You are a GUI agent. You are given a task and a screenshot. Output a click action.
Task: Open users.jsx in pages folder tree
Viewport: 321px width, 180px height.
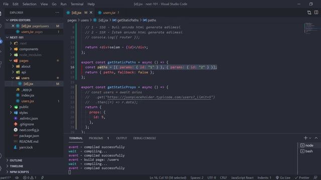tap(28, 101)
